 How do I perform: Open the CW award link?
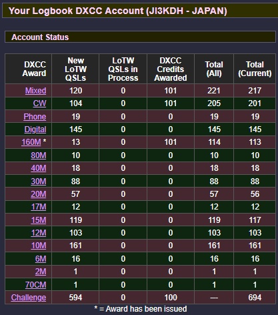(39, 103)
